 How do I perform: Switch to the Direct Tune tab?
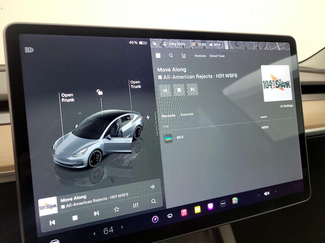point(217,56)
